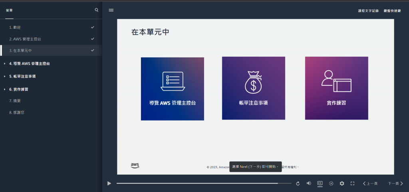Seek on the playback progress bar

pyautogui.click(x=204, y=183)
